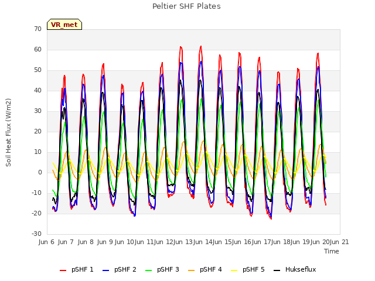The height and width of the screenshot is (281, 375).
Task: Click the 60 y-axis tick label
Action: 37,49
